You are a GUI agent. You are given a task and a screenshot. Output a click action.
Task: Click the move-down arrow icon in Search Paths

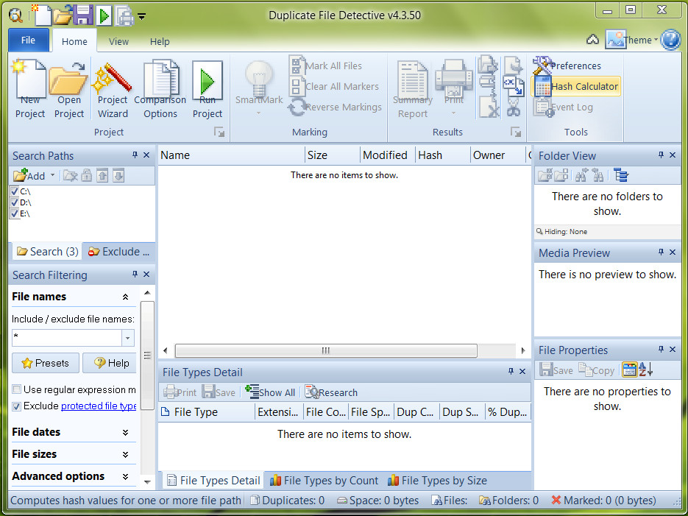click(118, 175)
